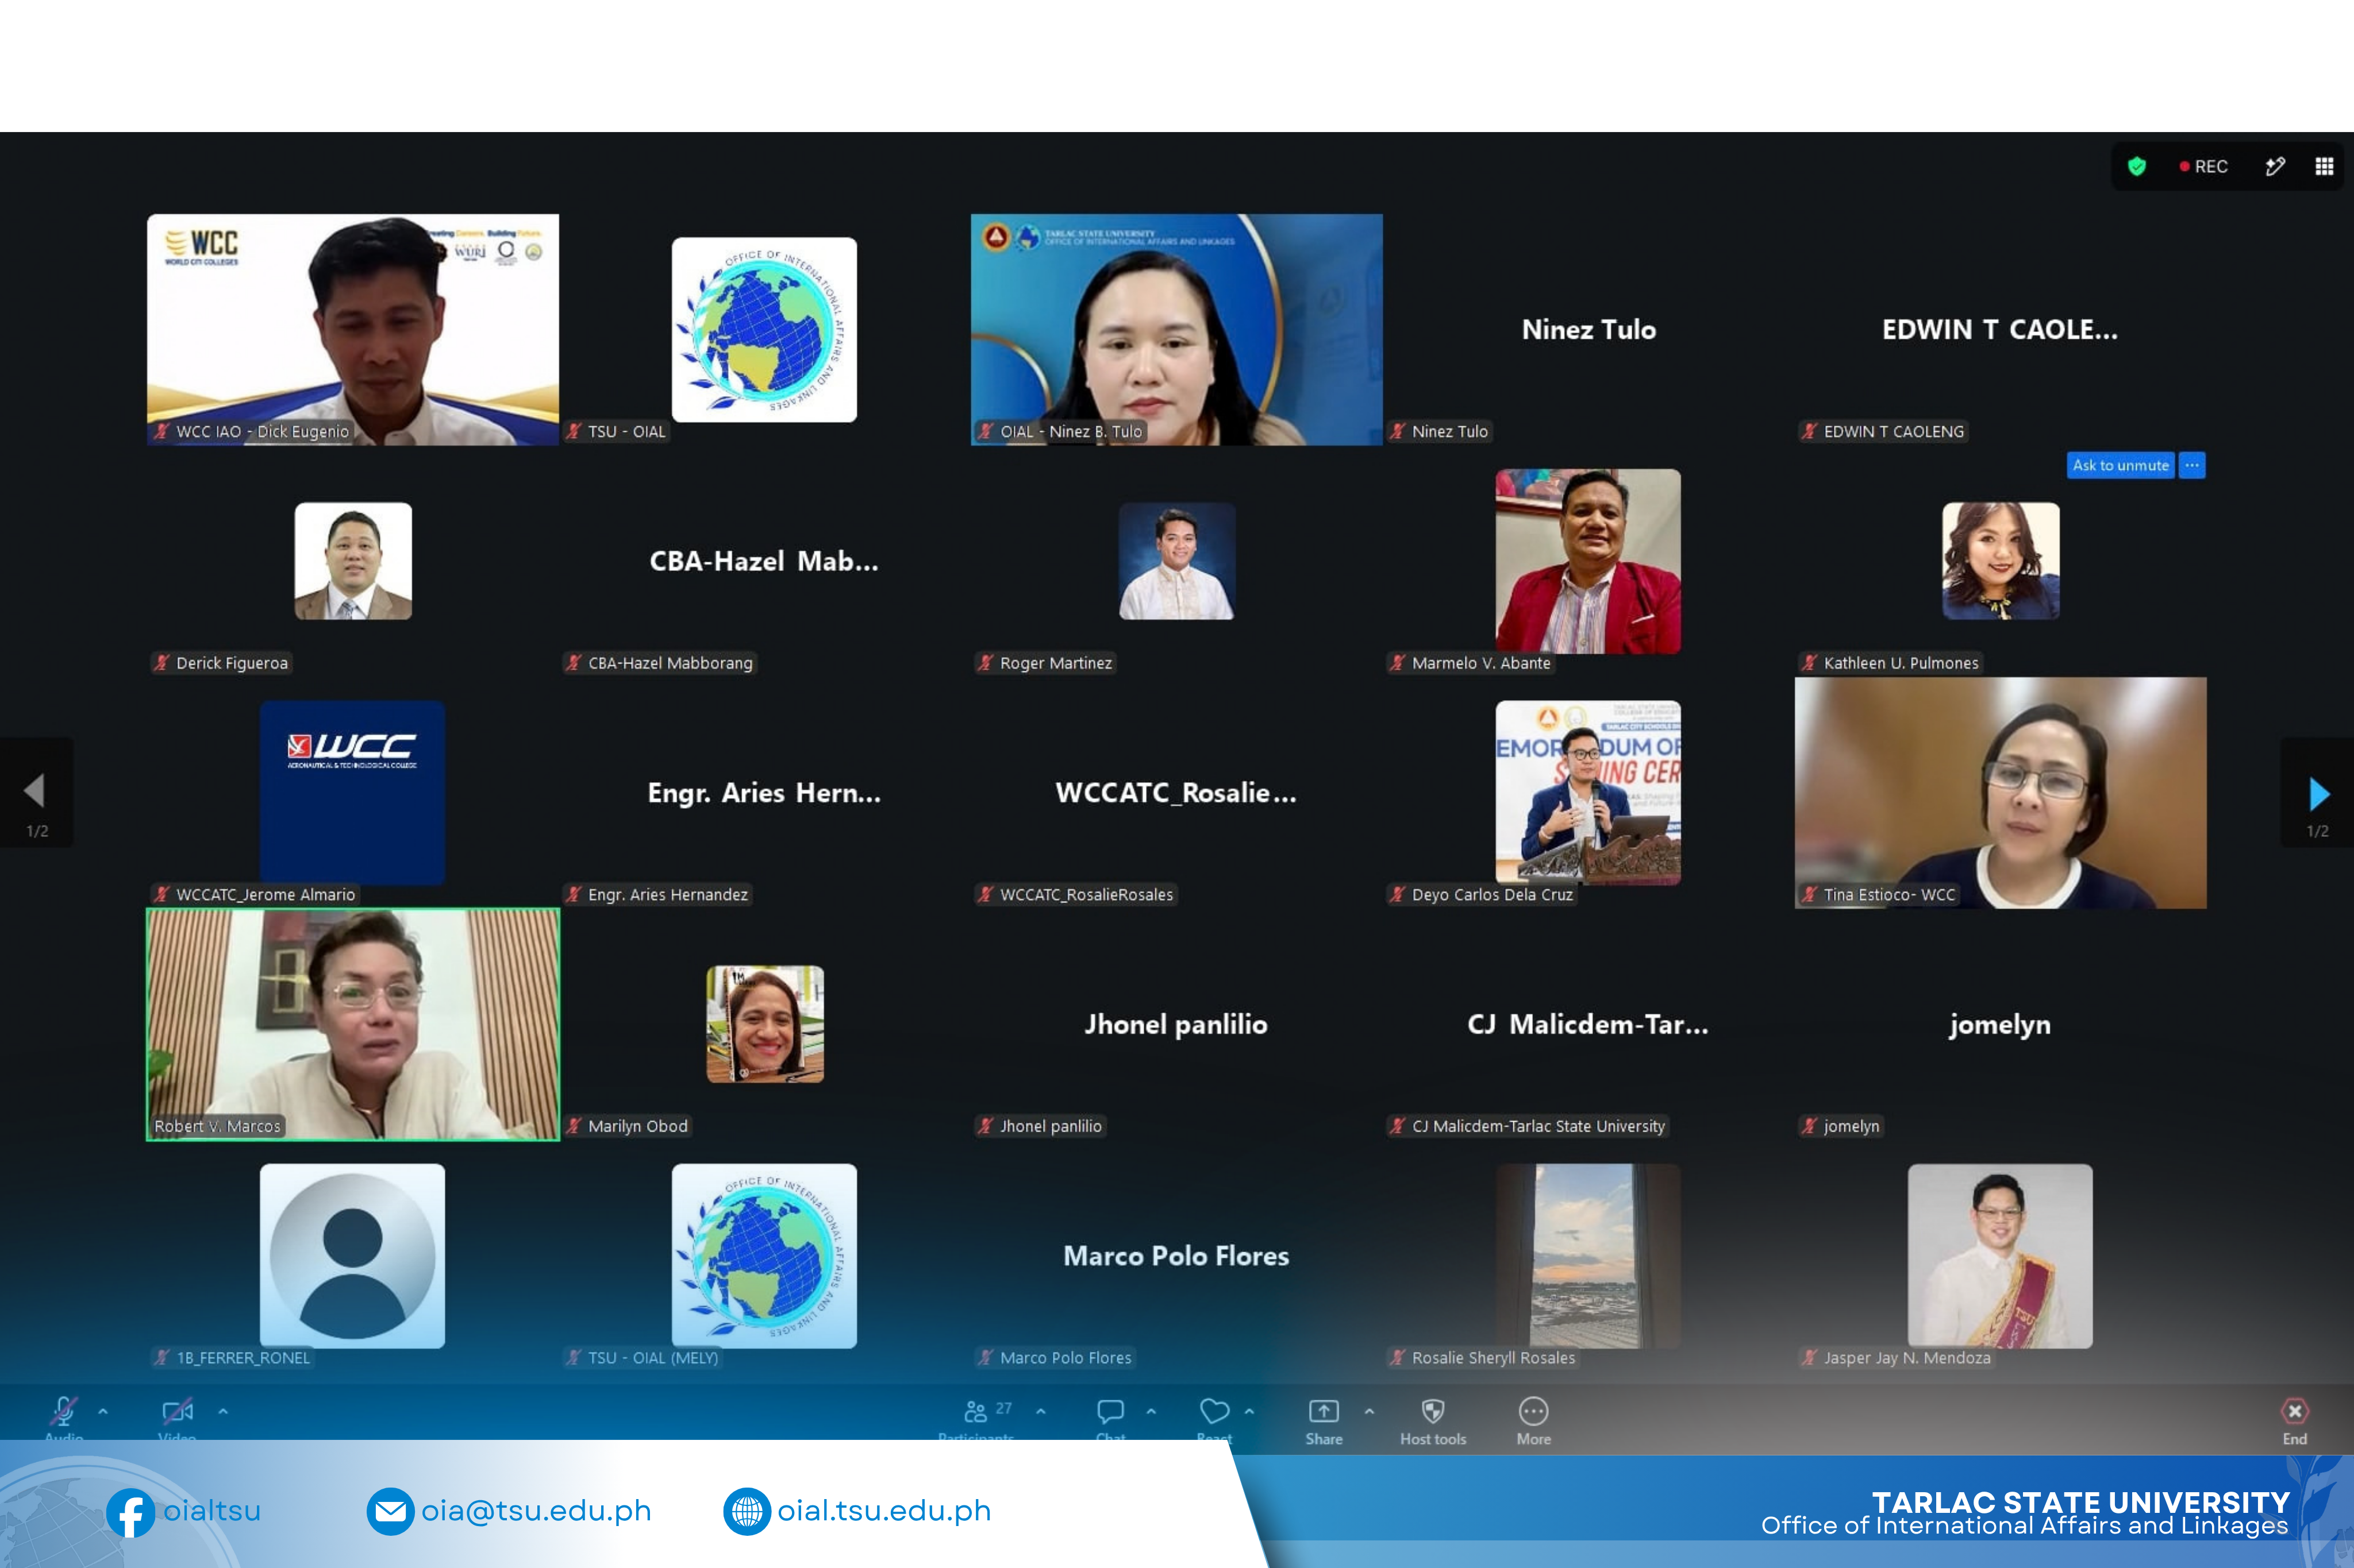This screenshot has height=1568, width=2354.
Task: Open the Participants panel icon
Action: click(x=975, y=1411)
